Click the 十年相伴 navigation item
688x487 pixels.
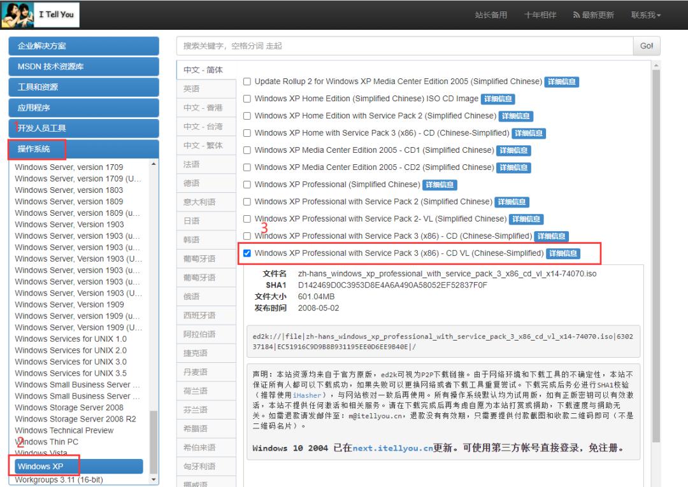click(540, 14)
